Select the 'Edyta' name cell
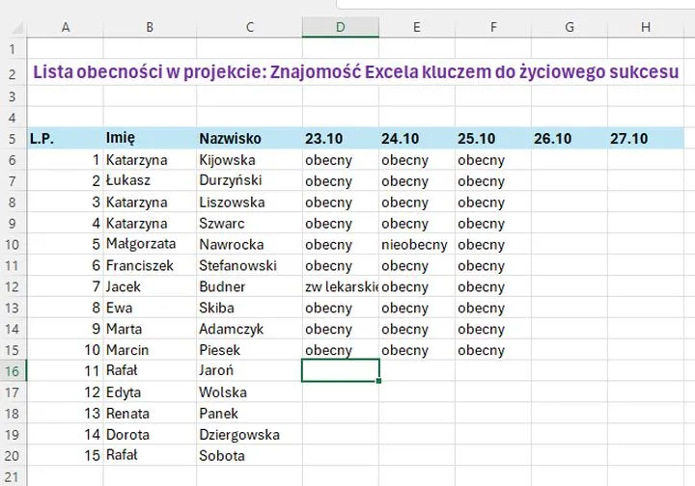Screen dimensions: 695x486 [x=150, y=392]
